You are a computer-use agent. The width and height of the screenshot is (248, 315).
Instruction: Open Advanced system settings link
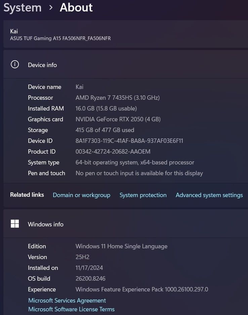209,195
